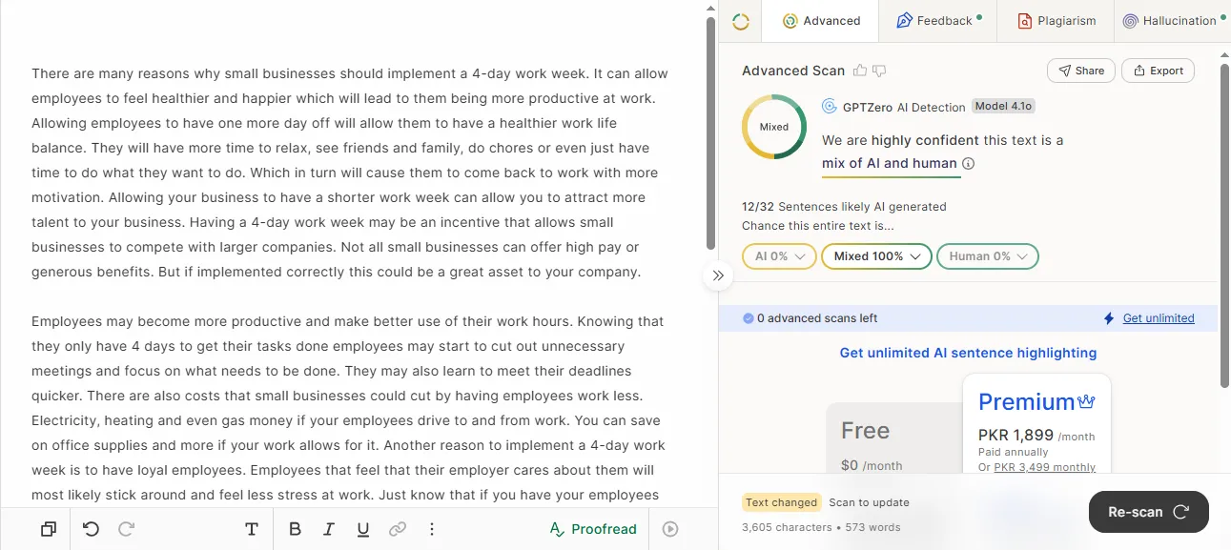The width and height of the screenshot is (1231, 550).
Task: Expand the Mixed 100% dropdown
Action: 876,256
